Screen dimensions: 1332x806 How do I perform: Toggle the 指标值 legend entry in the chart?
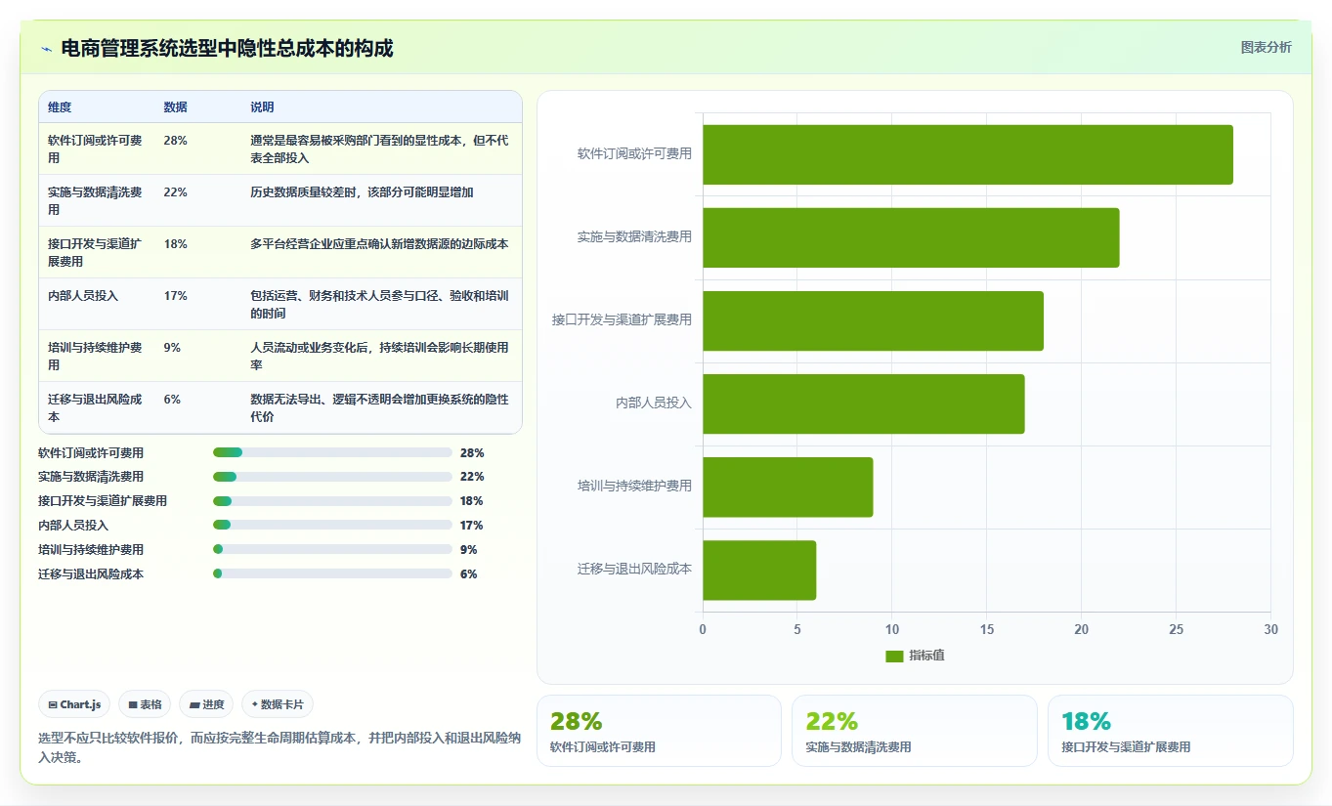pos(915,656)
